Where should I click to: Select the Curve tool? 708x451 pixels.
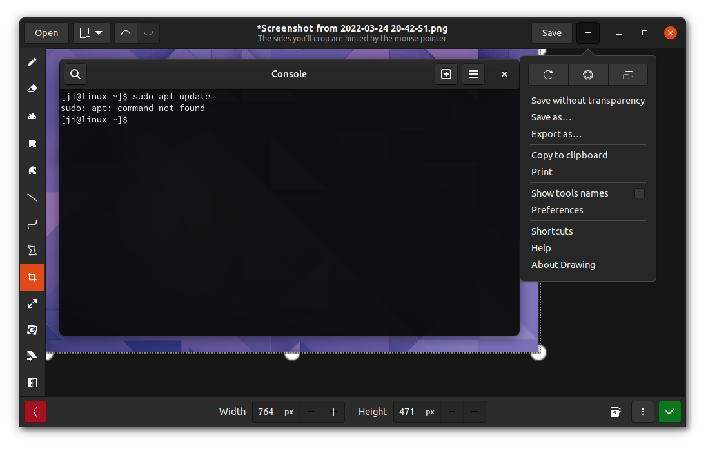32,224
